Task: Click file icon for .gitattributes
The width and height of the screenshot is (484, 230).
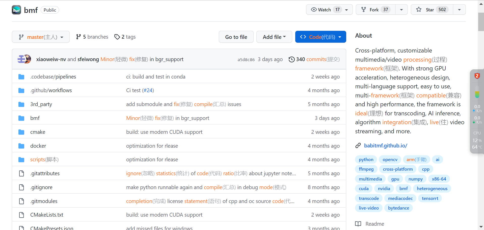Action: click(x=21, y=173)
